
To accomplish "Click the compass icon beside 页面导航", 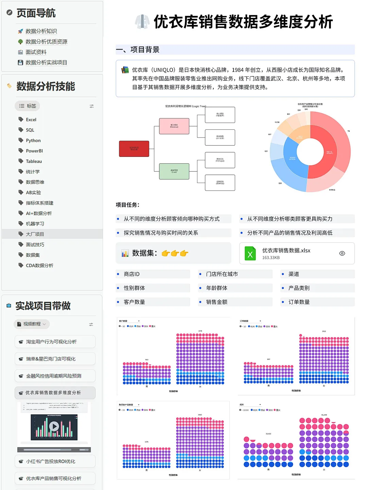I will 10,13.
